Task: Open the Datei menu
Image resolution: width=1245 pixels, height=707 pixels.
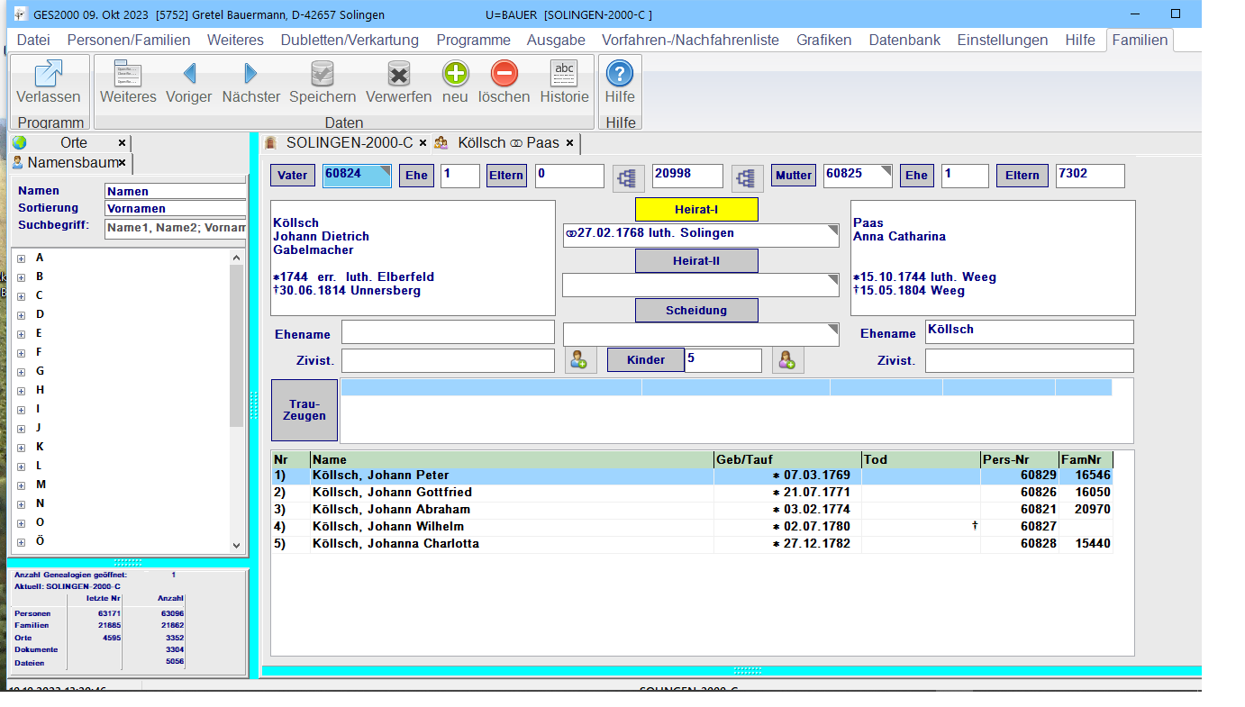Action: click(33, 40)
